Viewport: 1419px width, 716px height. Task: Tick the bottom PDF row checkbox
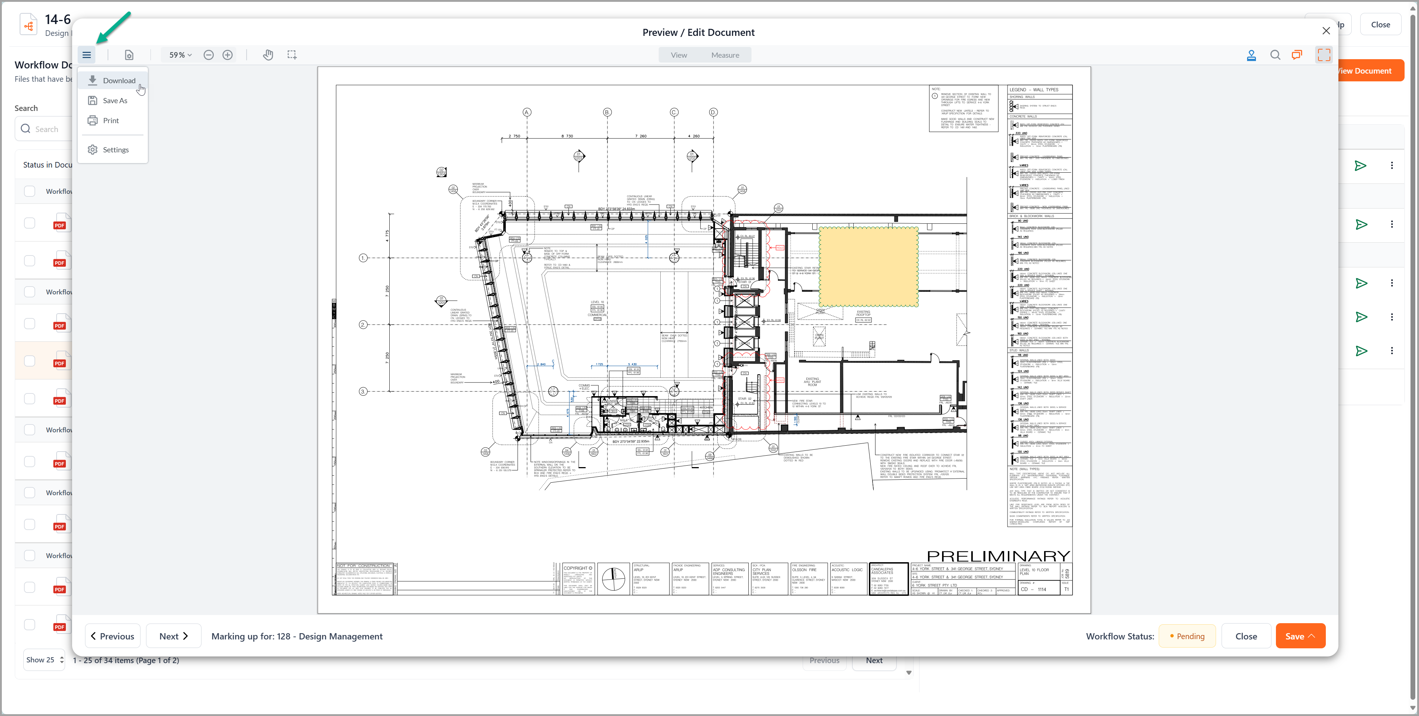[x=30, y=625]
